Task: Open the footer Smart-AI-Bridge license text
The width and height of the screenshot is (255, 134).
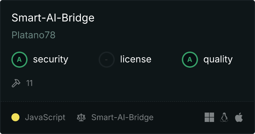Action: tap(122, 117)
